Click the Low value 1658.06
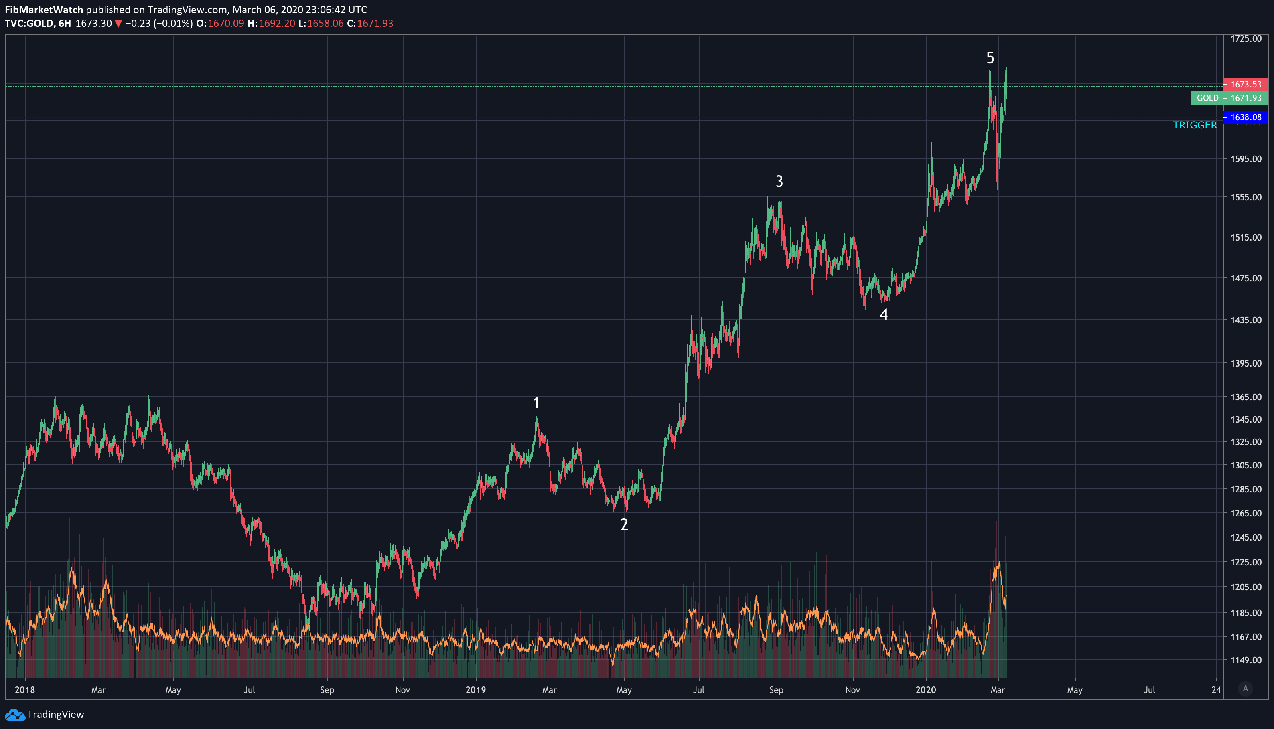The width and height of the screenshot is (1274, 729). pyautogui.click(x=325, y=24)
